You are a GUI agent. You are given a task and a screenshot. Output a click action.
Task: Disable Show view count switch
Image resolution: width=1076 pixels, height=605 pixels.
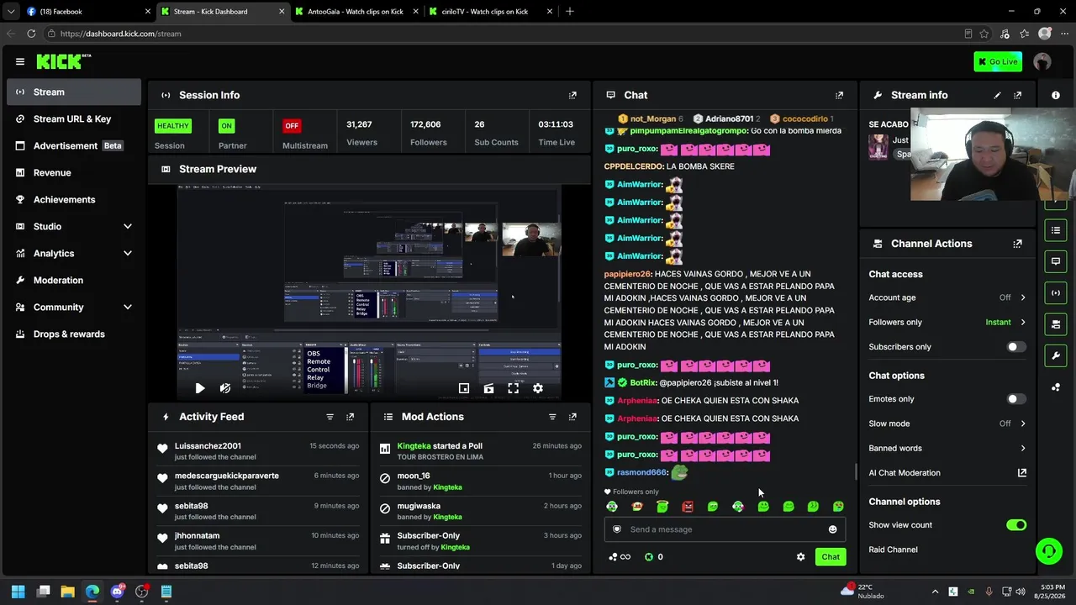click(x=1016, y=525)
